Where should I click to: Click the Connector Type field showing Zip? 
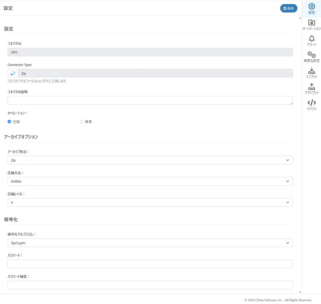[x=155, y=73]
